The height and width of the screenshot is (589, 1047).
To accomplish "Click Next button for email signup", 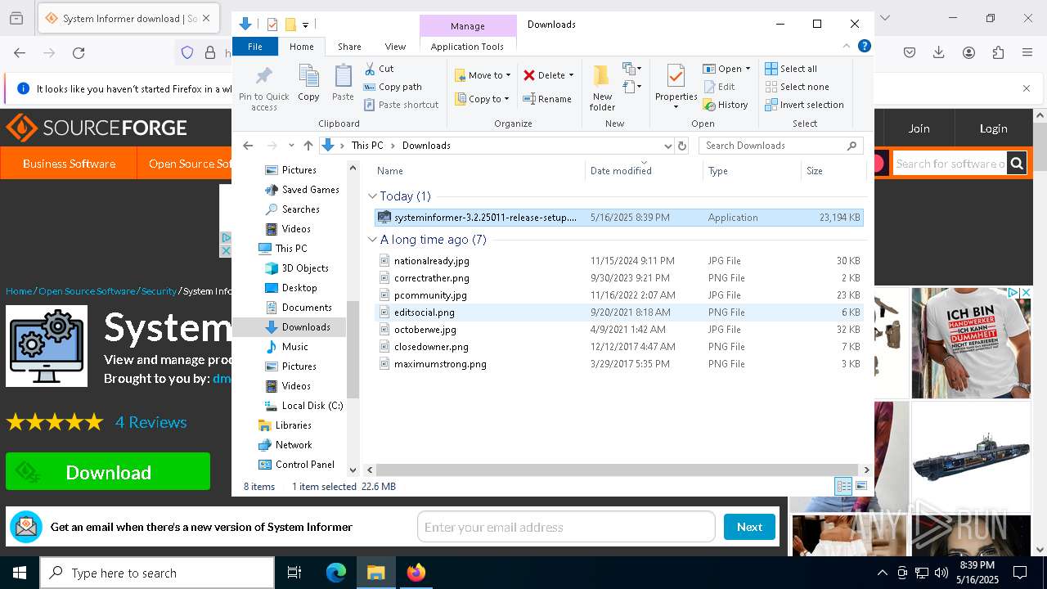I will tap(749, 527).
